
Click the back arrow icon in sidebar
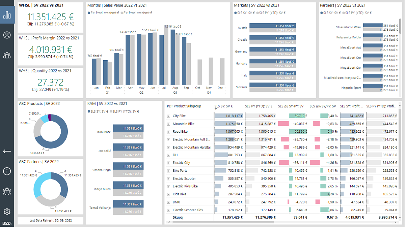coord(7,152)
